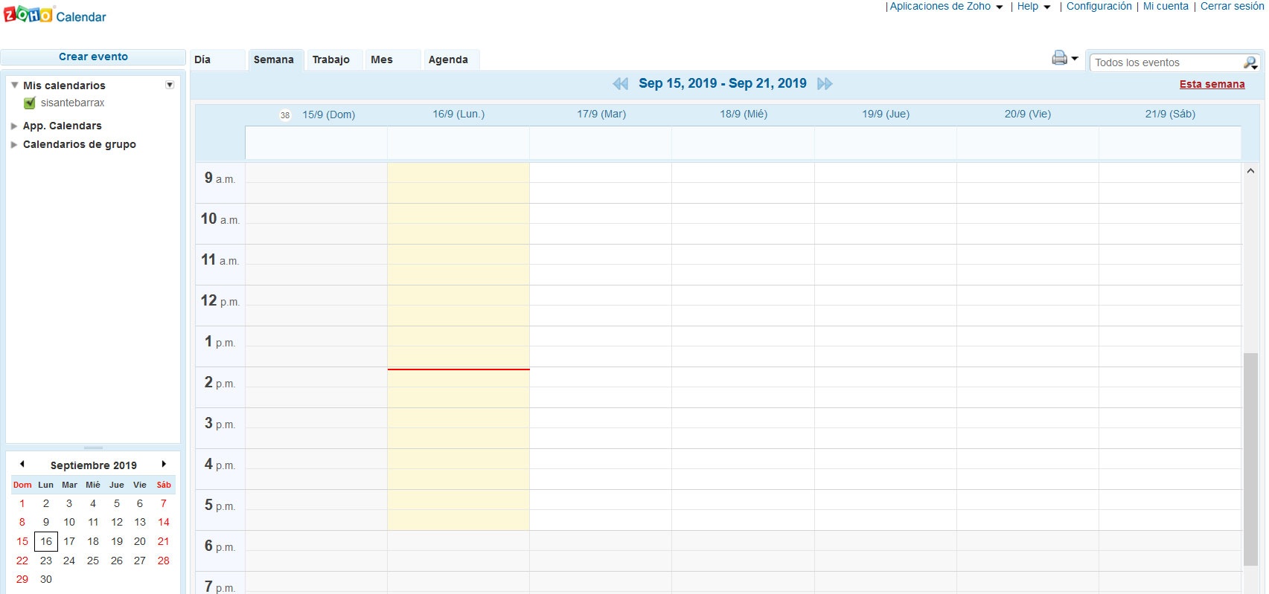Screen dimensions: 1269x594
Task: Click the 9 a.m. time label
Action: [x=220, y=178]
